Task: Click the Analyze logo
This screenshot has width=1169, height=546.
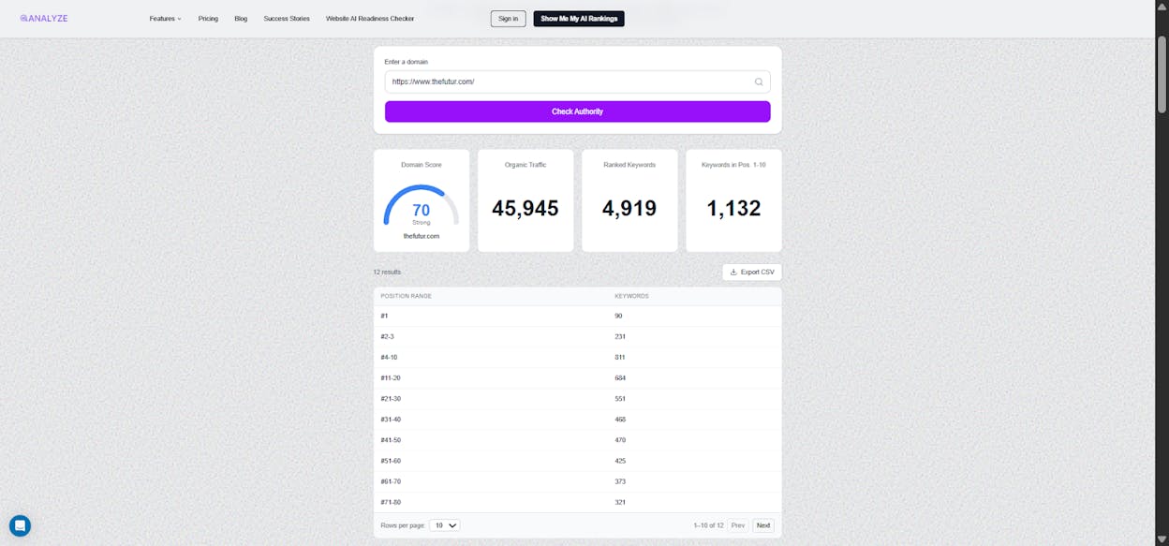Action: click(x=44, y=18)
